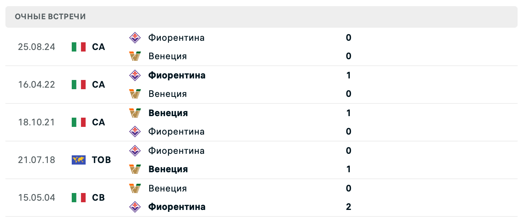Click the Italian flag in the 15.05.04 row

click(78, 197)
